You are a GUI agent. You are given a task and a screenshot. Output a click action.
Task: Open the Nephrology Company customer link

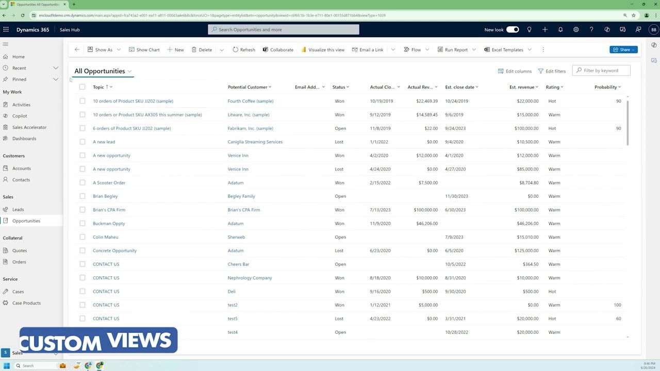point(250,278)
